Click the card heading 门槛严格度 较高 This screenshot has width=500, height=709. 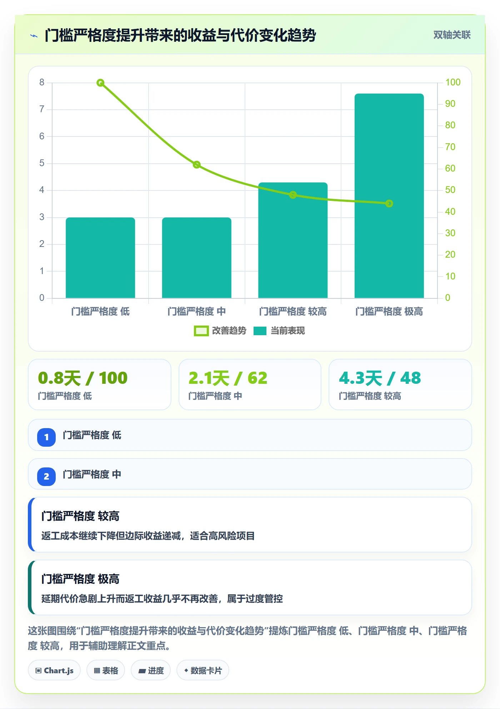(x=80, y=516)
